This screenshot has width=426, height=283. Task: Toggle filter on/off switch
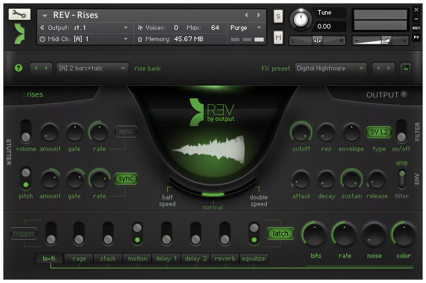[x=401, y=131]
